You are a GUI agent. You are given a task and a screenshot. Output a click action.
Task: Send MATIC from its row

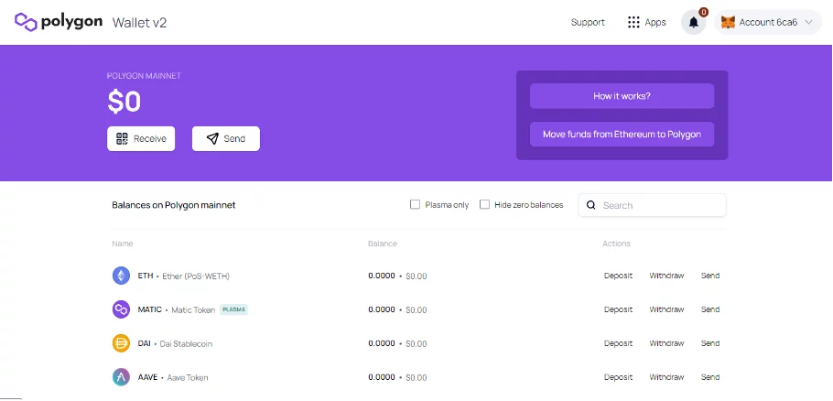(x=710, y=309)
